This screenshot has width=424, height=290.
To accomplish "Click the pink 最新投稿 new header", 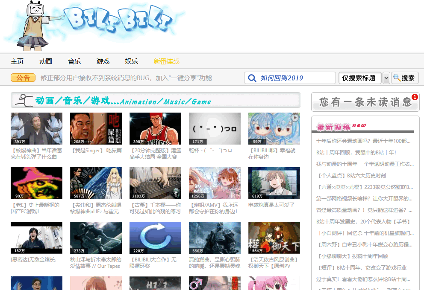I will (x=341, y=127).
